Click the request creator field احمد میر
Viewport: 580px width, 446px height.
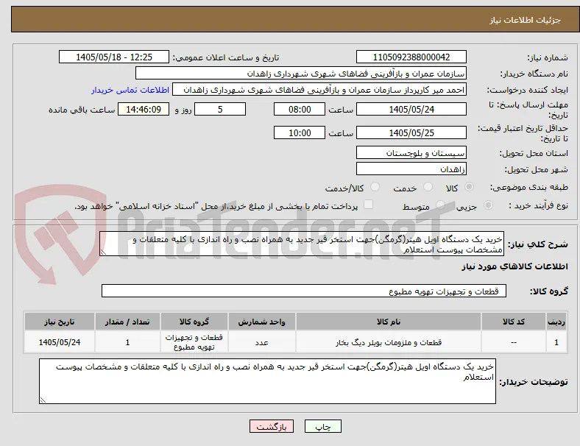pos(319,90)
